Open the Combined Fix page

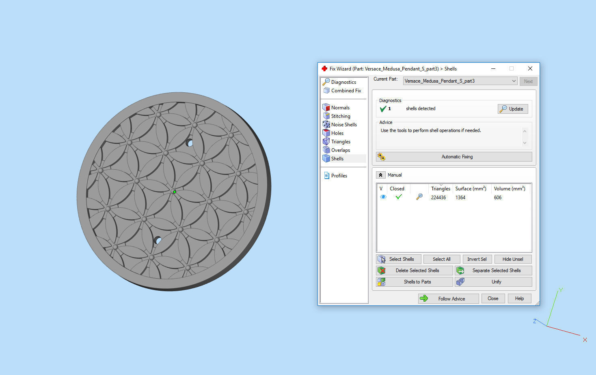(x=346, y=91)
